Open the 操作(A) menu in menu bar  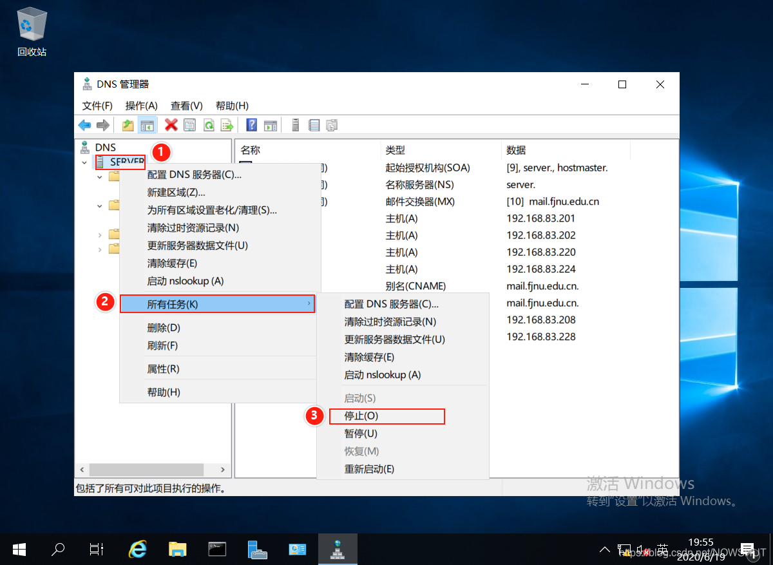(x=141, y=106)
